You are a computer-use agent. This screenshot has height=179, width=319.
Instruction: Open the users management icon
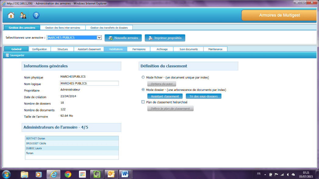23,15
